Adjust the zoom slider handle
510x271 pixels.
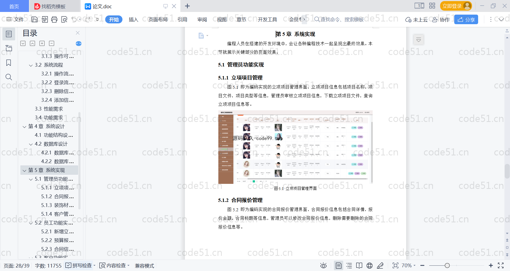click(447, 265)
